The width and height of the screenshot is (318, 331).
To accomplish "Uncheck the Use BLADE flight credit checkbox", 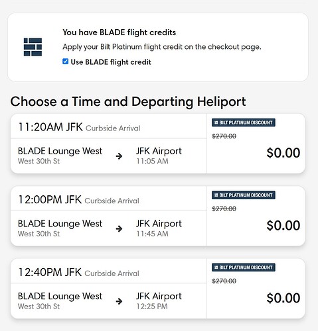I will 65,62.
